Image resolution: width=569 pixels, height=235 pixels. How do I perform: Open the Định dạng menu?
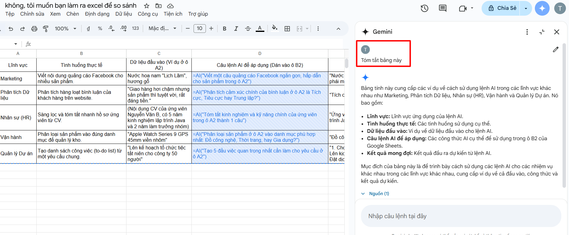click(97, 14)
